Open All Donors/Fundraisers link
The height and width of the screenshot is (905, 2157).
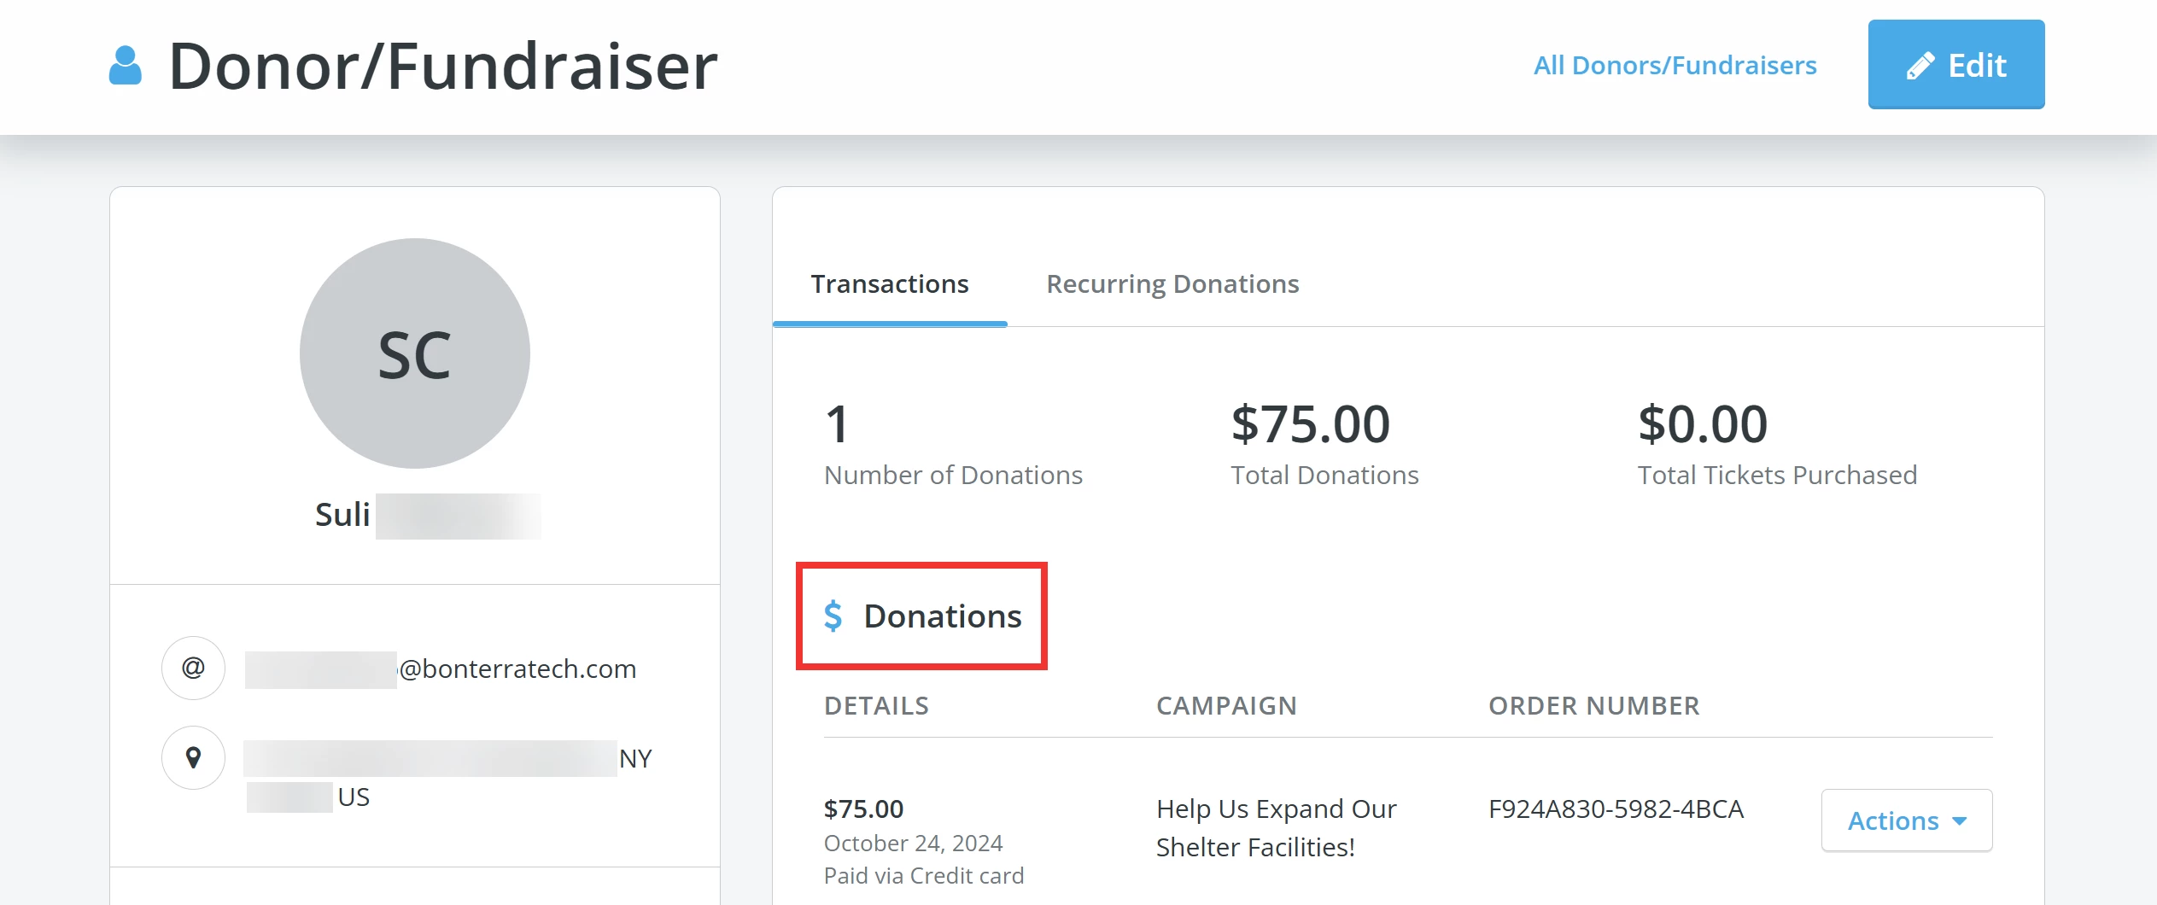(x=1675, y=64)
